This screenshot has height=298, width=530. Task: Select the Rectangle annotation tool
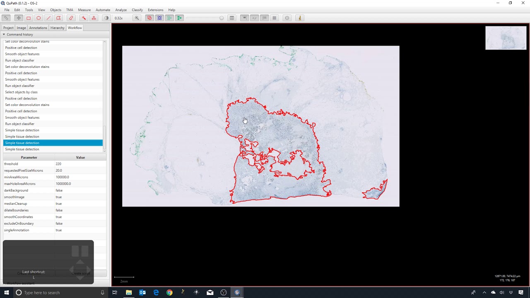click(29, 18)
